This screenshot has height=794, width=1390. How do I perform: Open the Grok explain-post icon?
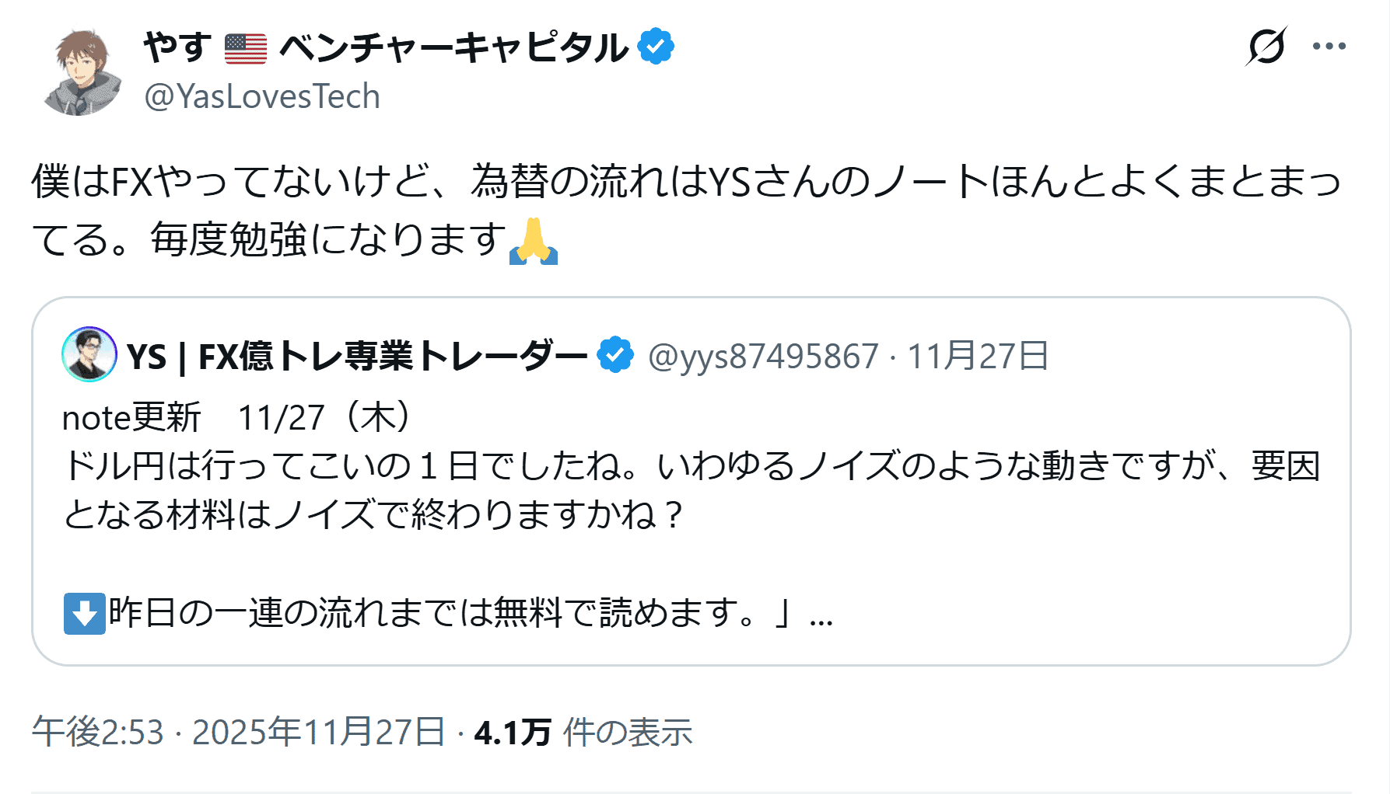1265,47
